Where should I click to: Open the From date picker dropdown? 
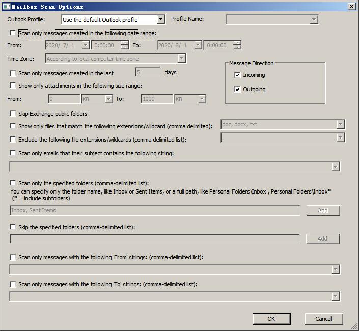click(85, 45)
